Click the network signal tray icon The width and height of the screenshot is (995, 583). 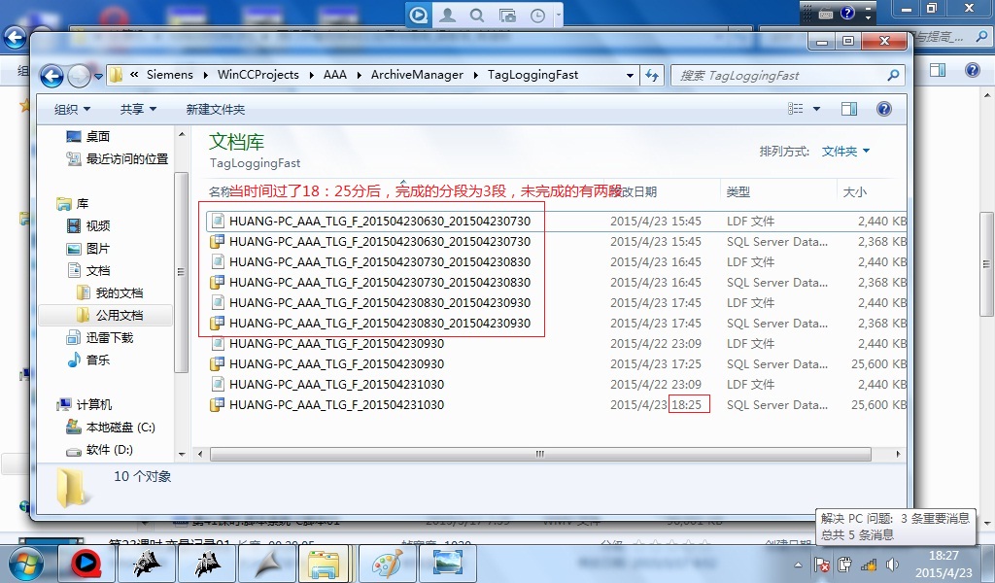[x=868, y=565]
